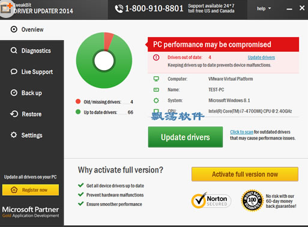Image resolution: width=308 pixels, height=227 pixels.
Task: Click the Name row icon
Action: click(156, 90)
